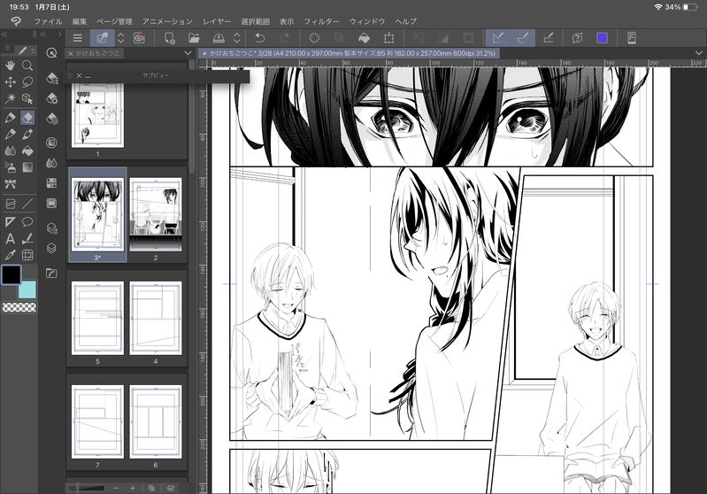This screenshot has height=494, width=707.
Task: Open the Quick Access palette icon
Action: (x=52, y=53)
